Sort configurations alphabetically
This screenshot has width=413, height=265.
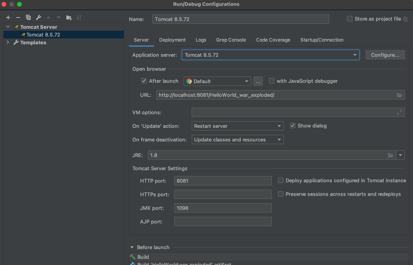tap(79, 17)
